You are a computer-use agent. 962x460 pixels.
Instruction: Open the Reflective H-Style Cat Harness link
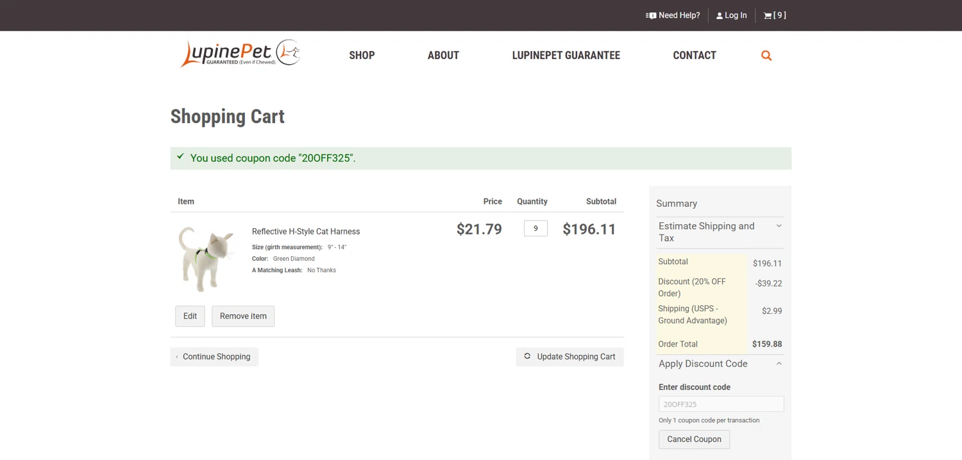point(306,231)
